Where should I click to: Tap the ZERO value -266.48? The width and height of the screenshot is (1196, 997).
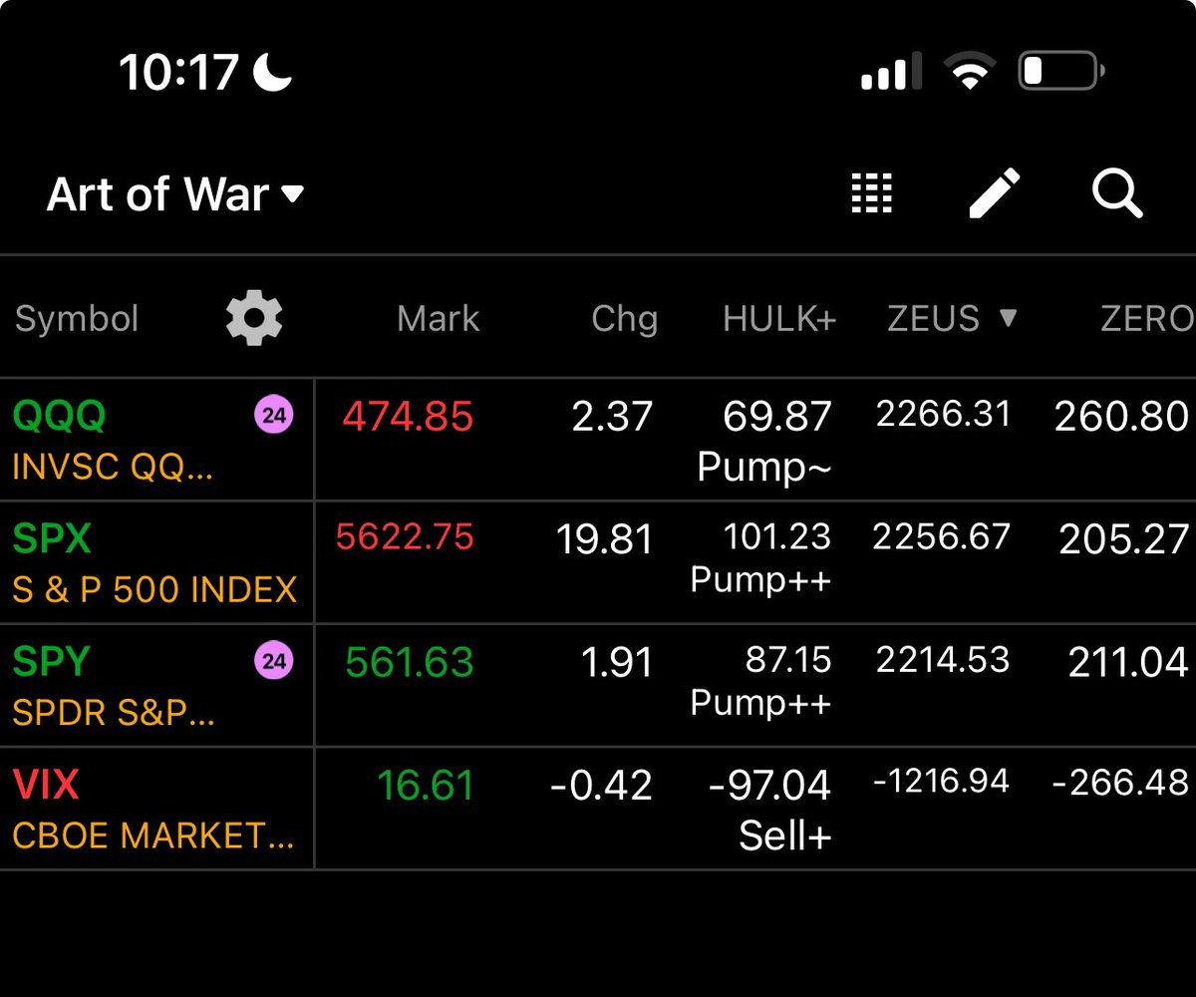(1120, 782)
